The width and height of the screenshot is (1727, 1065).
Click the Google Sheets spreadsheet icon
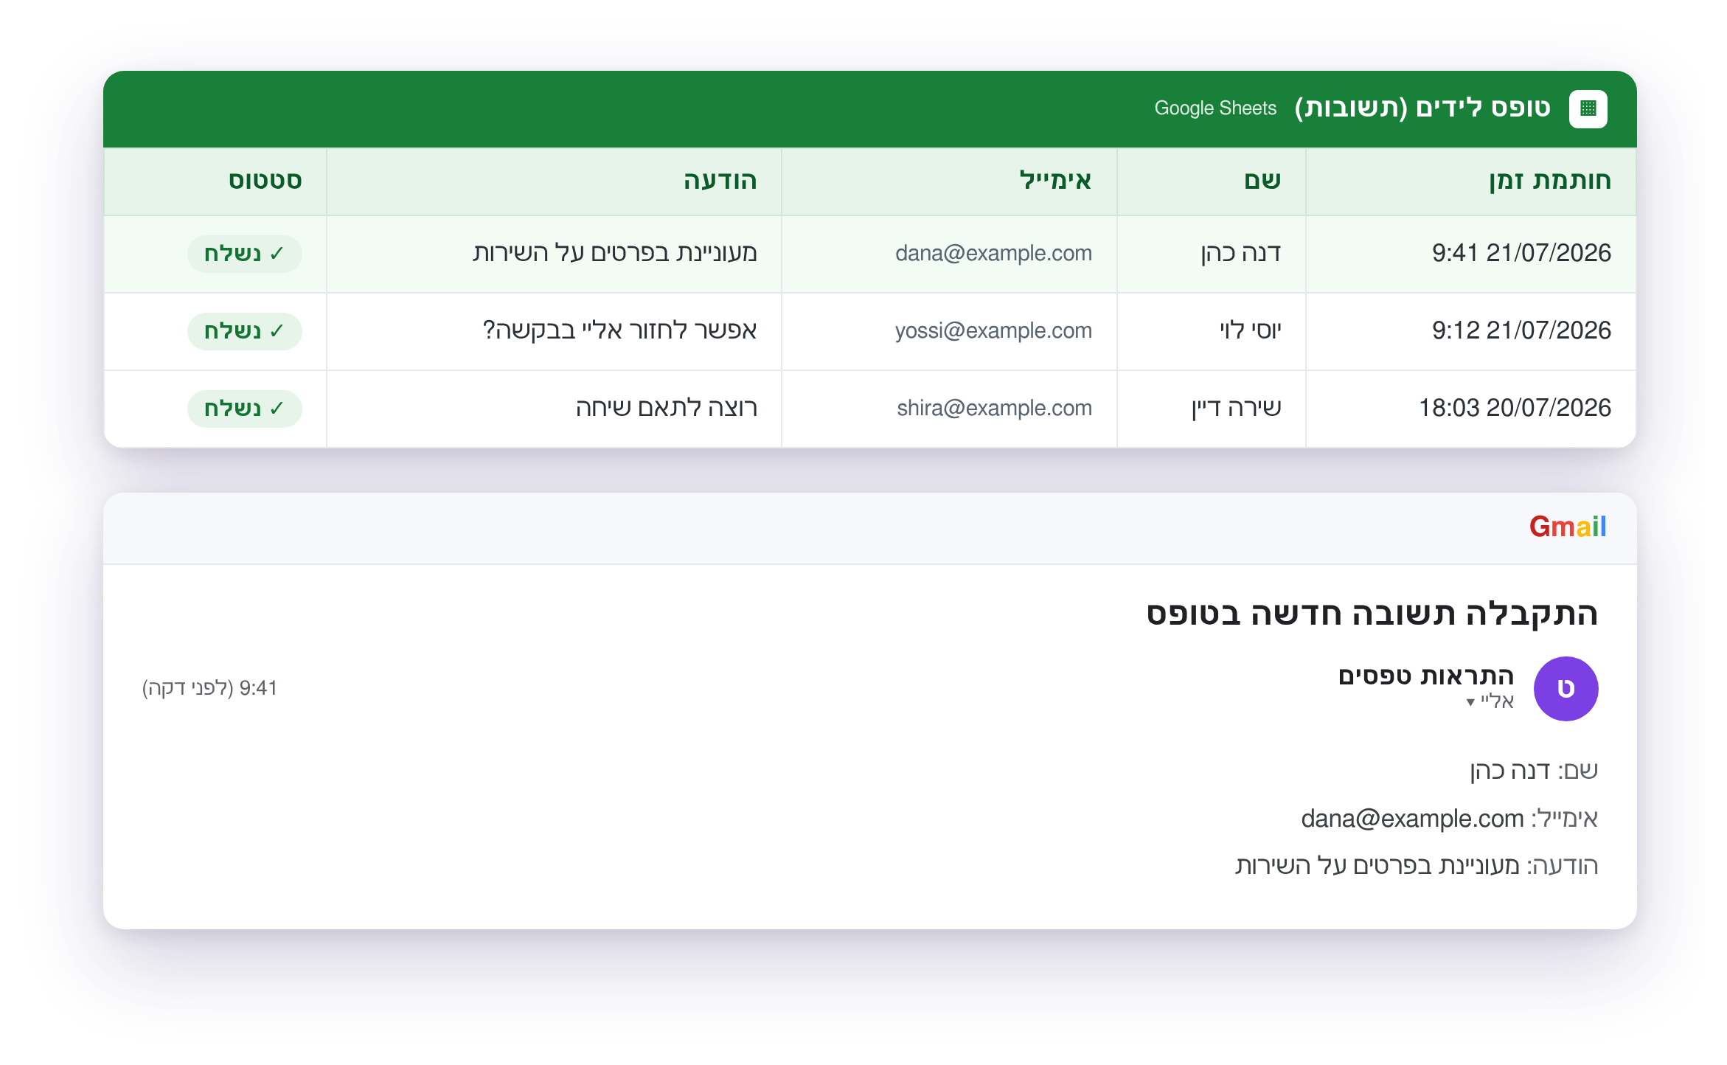point(1588,109)
